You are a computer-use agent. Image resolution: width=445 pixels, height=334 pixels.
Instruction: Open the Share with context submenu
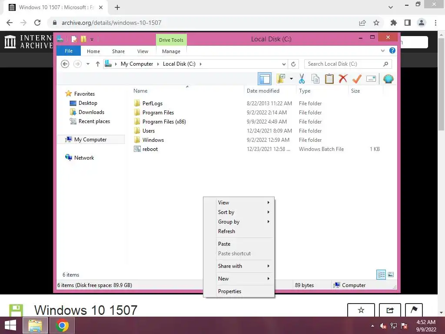[x=239, y=266]
